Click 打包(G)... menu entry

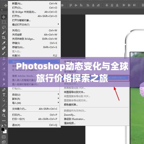[x=34, y=88]
